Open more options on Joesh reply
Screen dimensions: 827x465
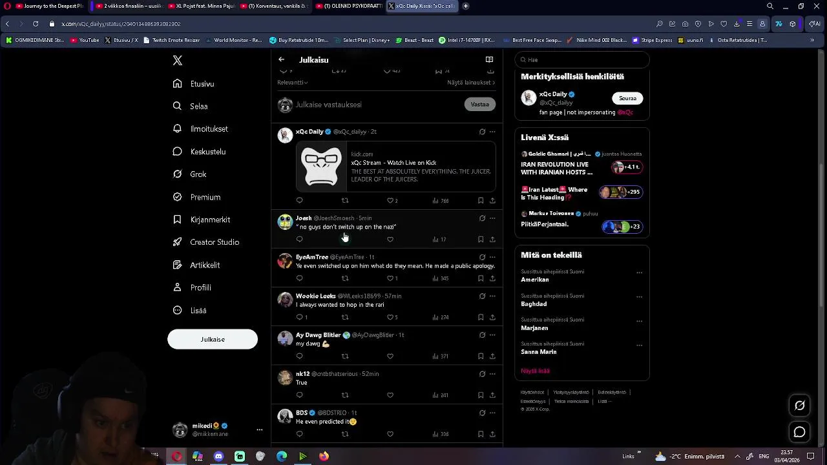click(x=492, y=218)
